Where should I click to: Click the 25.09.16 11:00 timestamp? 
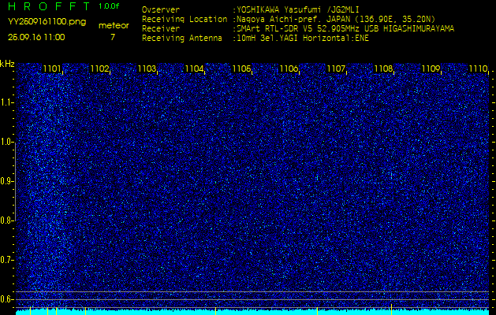tap(36, 37)
